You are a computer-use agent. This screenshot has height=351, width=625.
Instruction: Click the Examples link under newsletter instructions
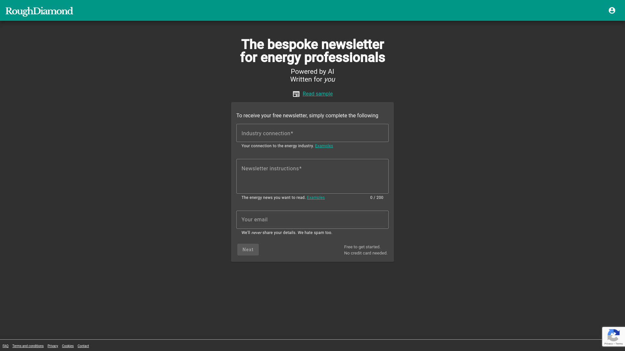(315, 198)
